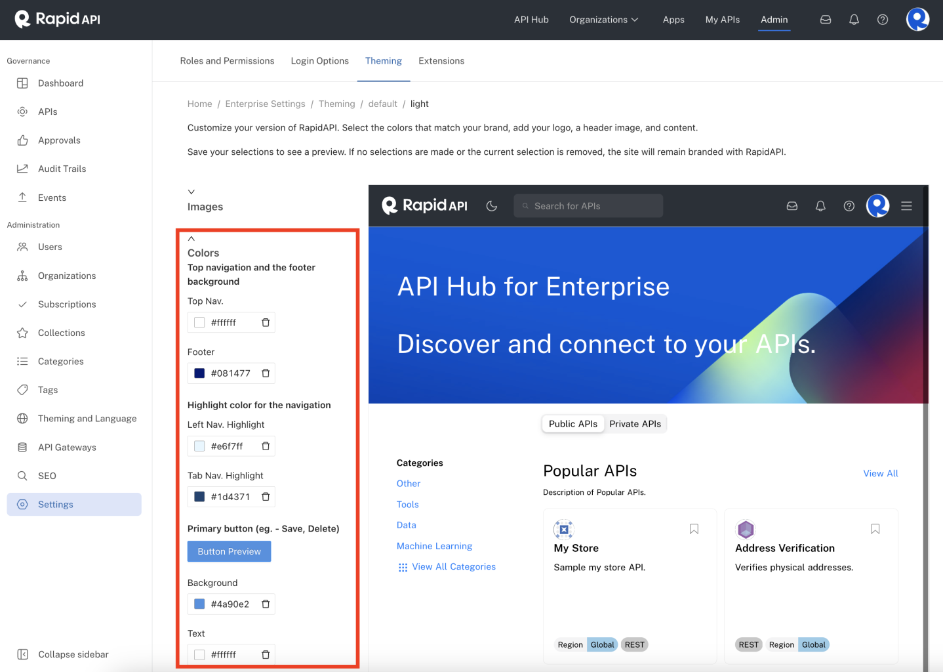
Task: Delete the button Text color
Action: click(x=266, y=655)
